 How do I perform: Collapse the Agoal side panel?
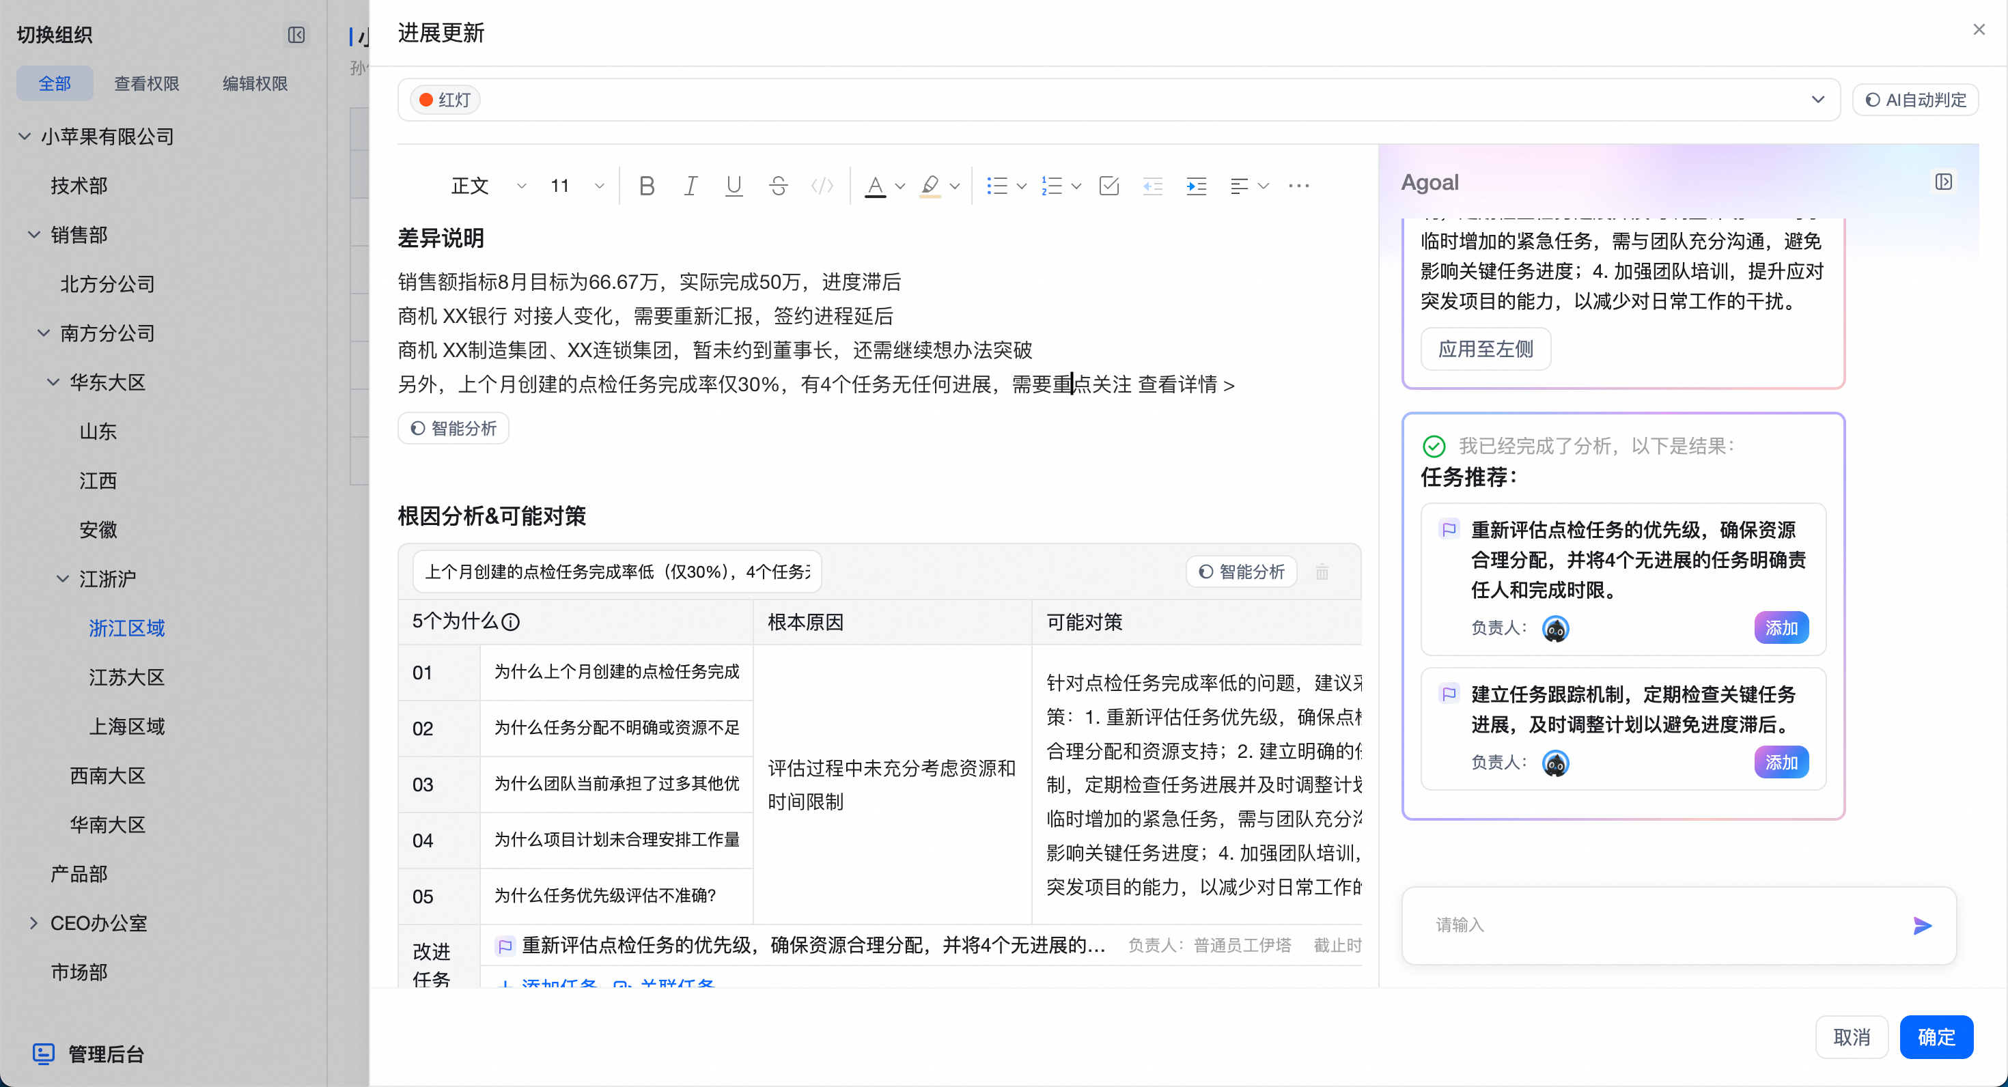1943,182
